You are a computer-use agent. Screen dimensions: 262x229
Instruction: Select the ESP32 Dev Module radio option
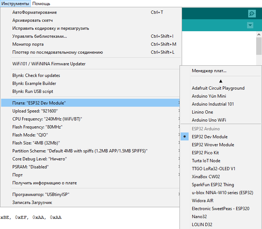coord(210,137)
